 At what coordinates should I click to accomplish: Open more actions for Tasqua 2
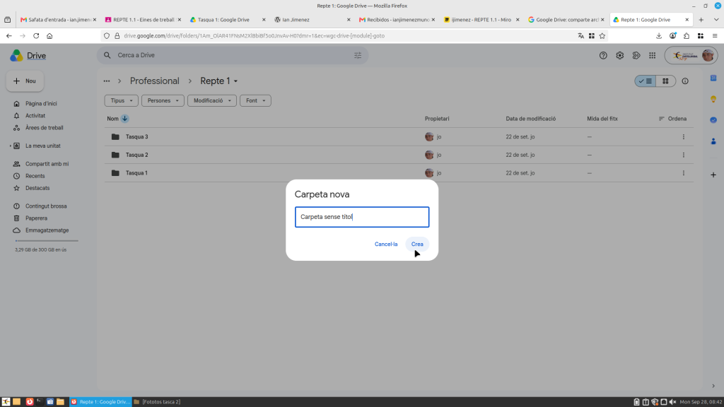pyautogui.click(x=684, y=155)
